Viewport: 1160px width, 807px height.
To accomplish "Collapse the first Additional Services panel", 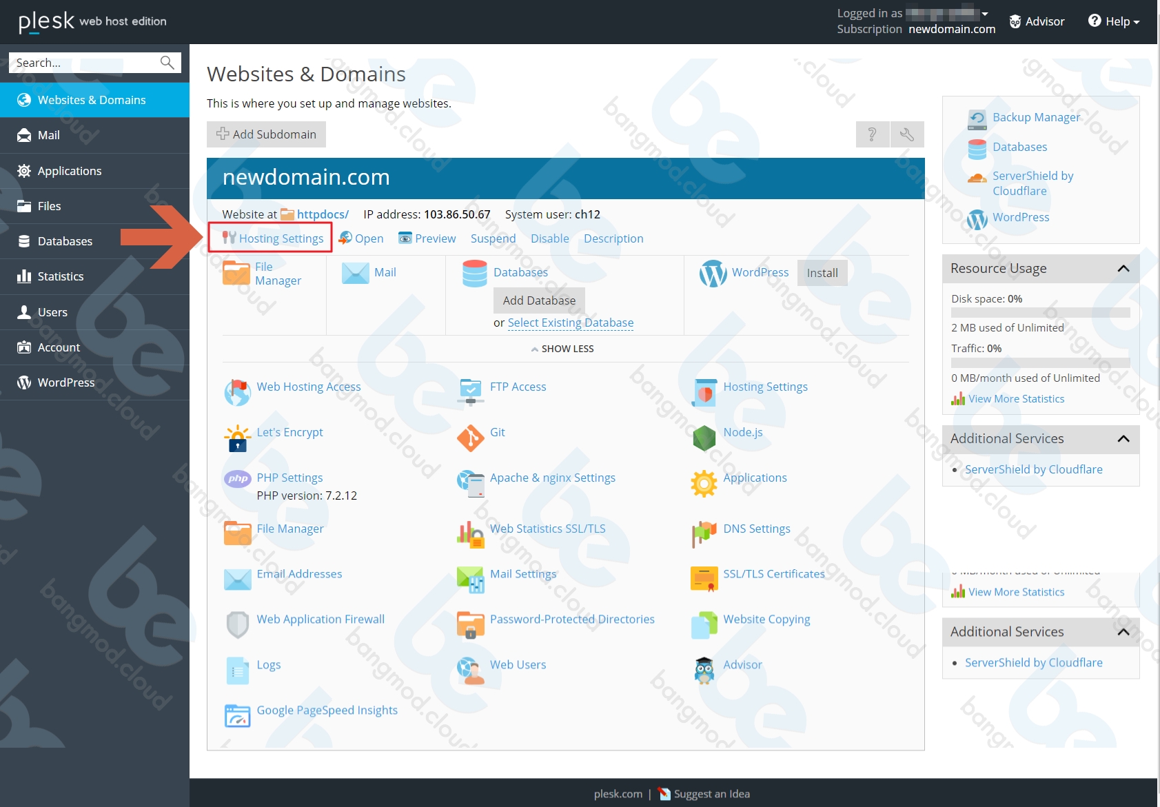I will coord(1123,439).
